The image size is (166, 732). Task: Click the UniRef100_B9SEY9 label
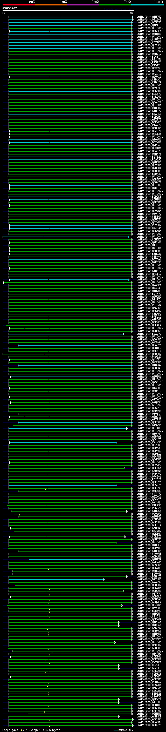(149, 94)
